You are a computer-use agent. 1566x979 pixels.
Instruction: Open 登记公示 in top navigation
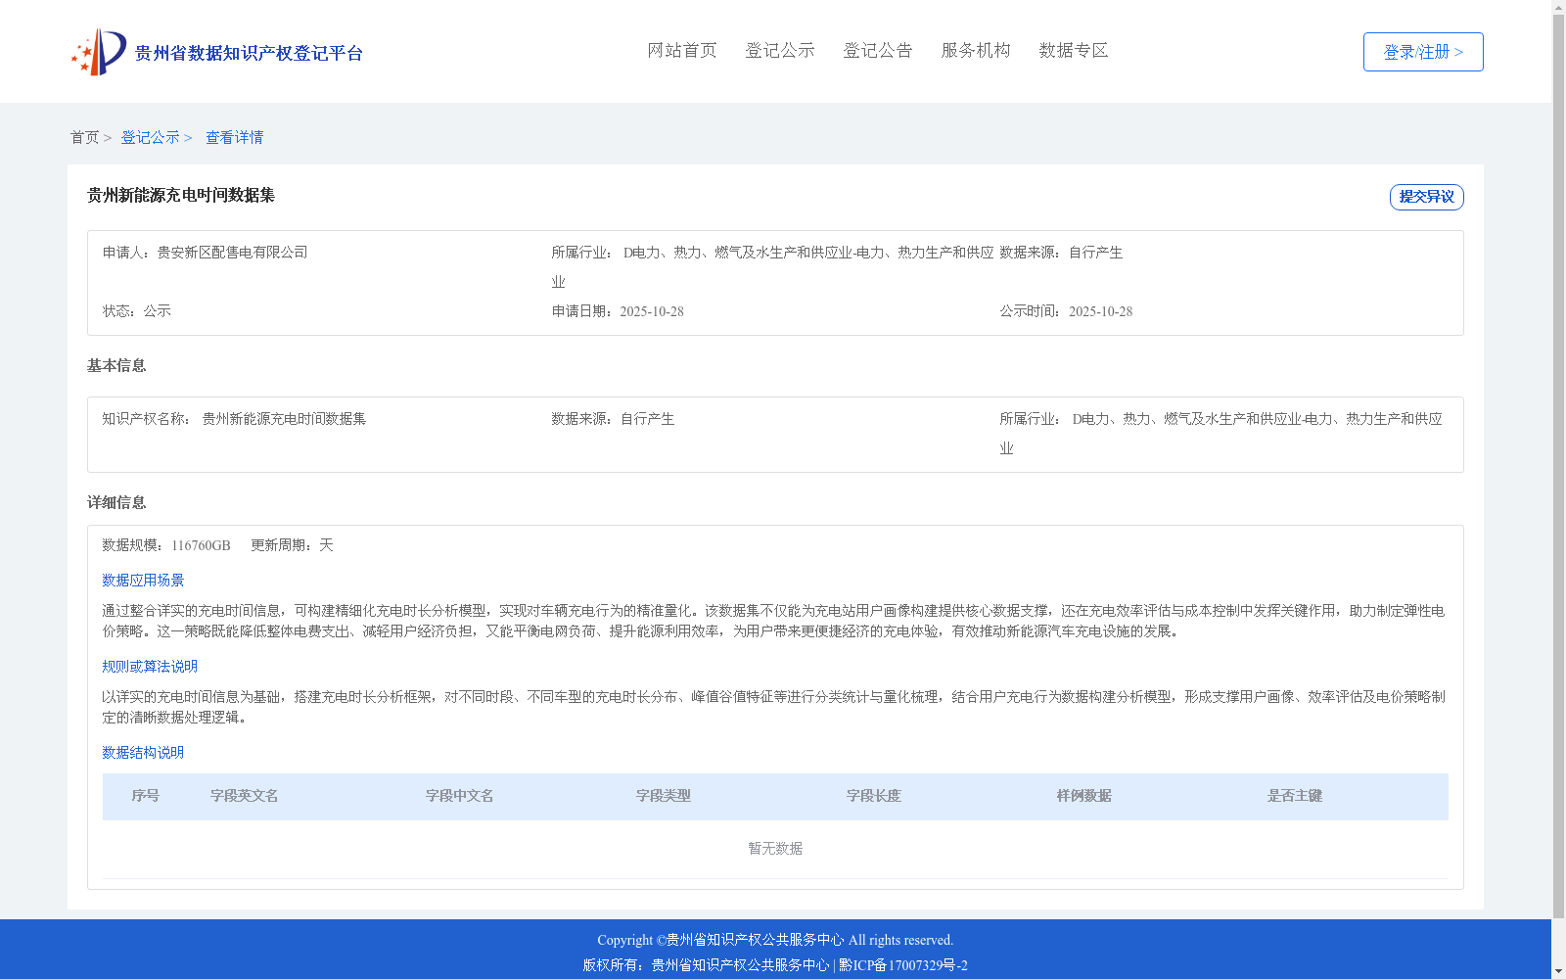(780, 51)
